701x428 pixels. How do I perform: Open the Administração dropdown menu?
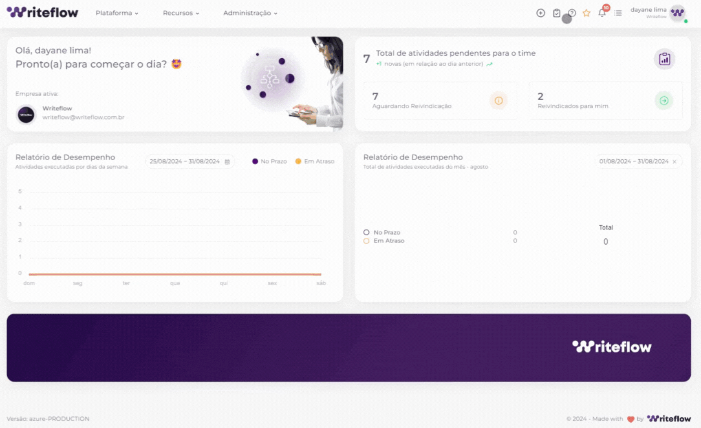click(250, 13)
